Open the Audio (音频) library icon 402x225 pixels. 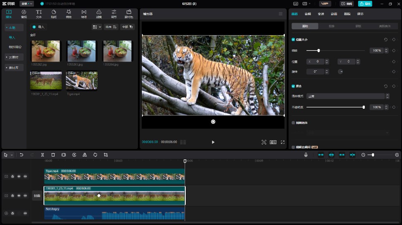(x=24, y=14)
